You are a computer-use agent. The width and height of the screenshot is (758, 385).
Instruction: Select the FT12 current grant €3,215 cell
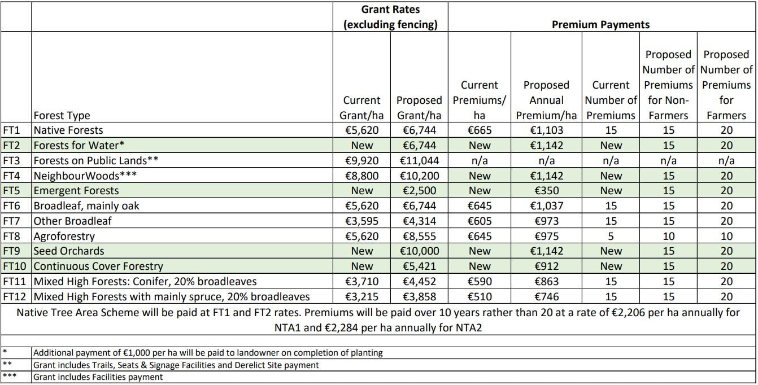click(x=362, y=296)
